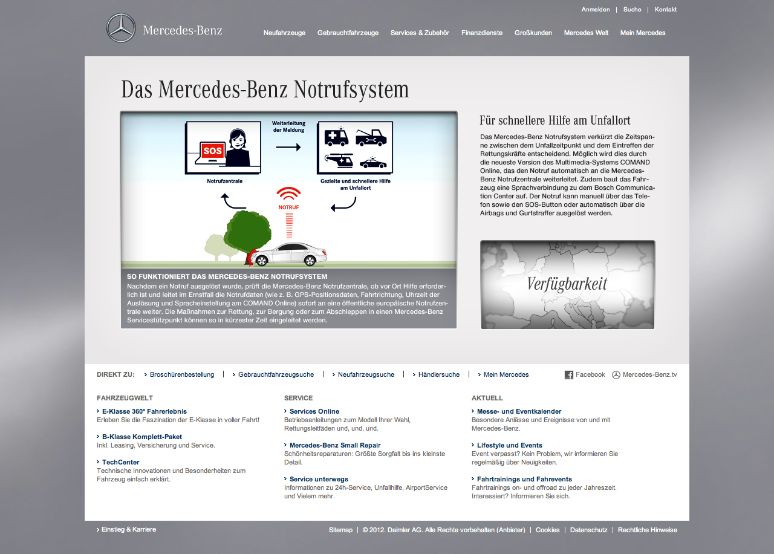The image size is (774, 554).
Task: Click the tow truck icon
Action: [x=371, y=137]
